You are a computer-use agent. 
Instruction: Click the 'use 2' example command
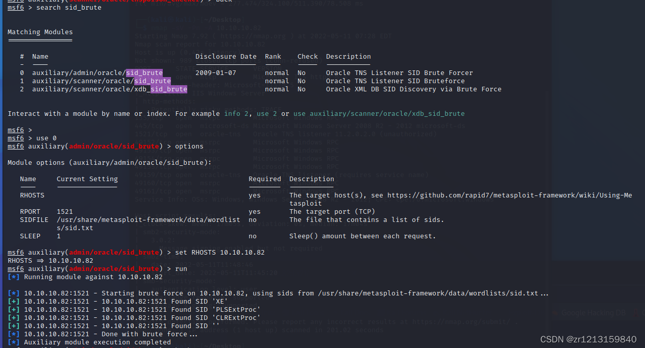tap(267, 114)
